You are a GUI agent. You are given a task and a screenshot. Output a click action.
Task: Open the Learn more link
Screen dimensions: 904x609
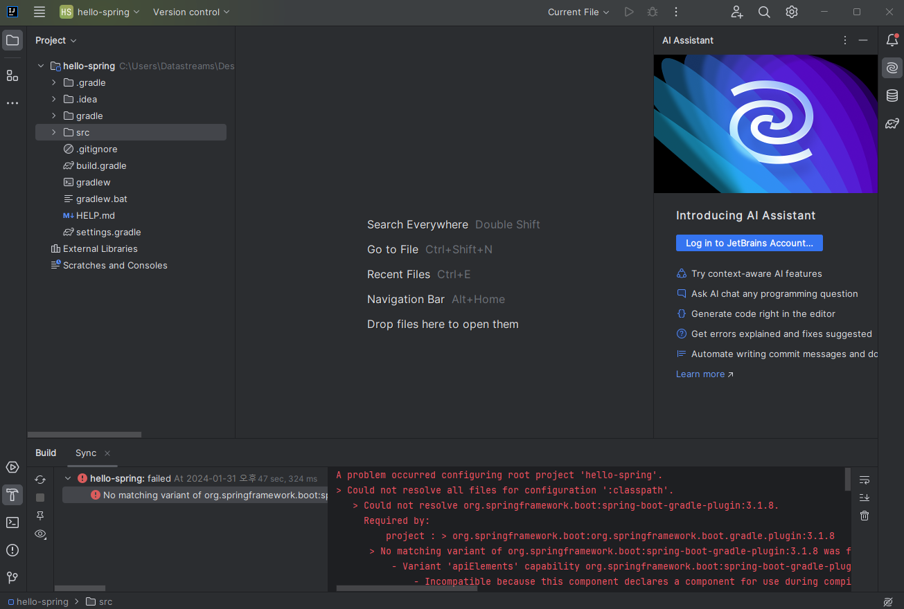704,374
